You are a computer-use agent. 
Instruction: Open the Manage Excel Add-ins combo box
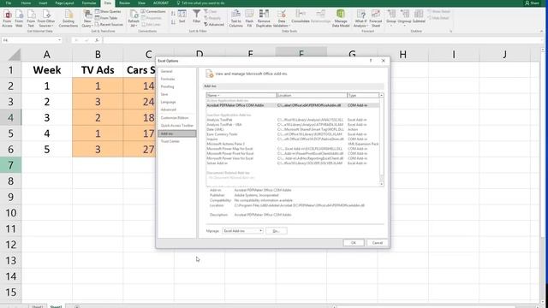tap(242, 231)
